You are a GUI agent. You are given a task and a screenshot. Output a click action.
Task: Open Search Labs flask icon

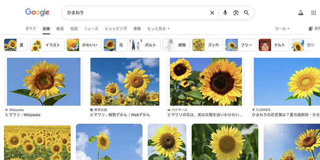coord(301,13)
